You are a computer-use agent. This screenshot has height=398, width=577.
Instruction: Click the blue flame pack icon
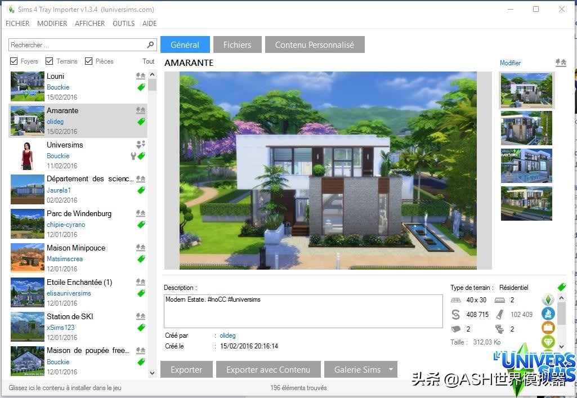(x=548, y=314)
